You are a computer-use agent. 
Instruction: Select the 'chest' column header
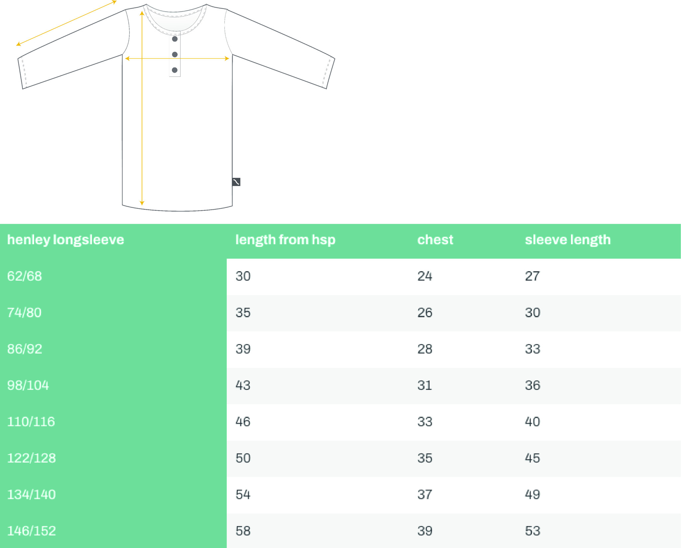(x=435, y=240)
